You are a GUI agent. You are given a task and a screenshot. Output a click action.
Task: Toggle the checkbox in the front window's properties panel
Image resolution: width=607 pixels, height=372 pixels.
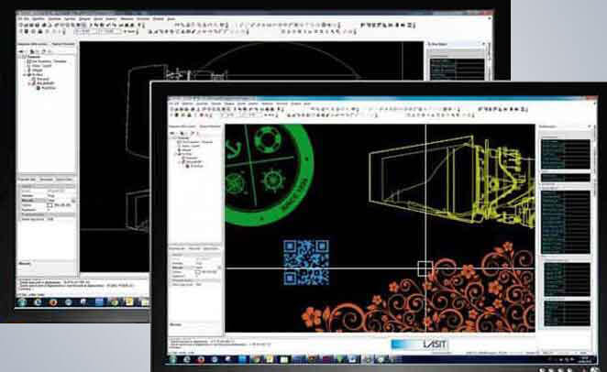pos(198,272)
